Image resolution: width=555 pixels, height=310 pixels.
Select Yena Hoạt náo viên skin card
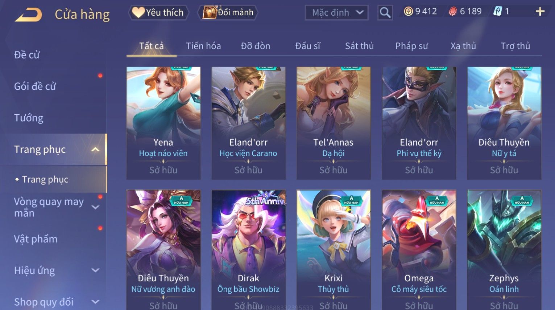[x=163, y=123]
